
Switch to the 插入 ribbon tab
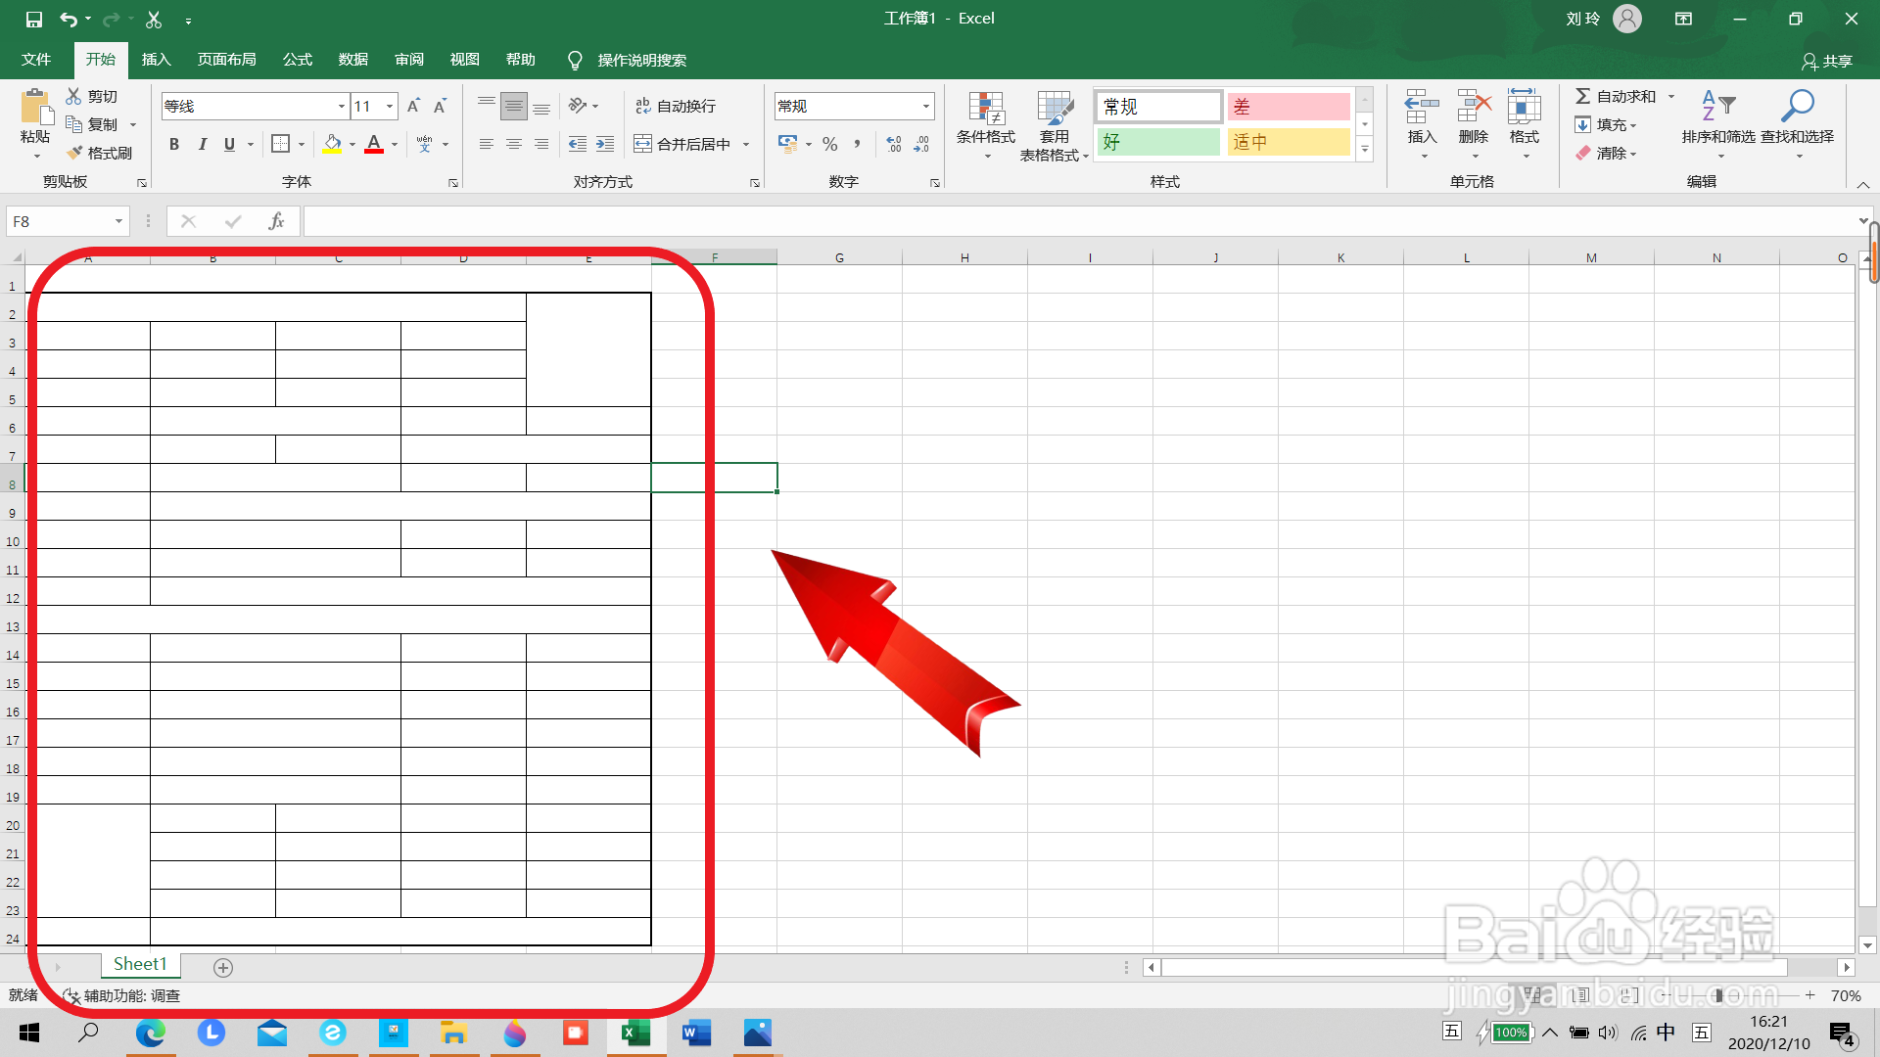[156, 60]
